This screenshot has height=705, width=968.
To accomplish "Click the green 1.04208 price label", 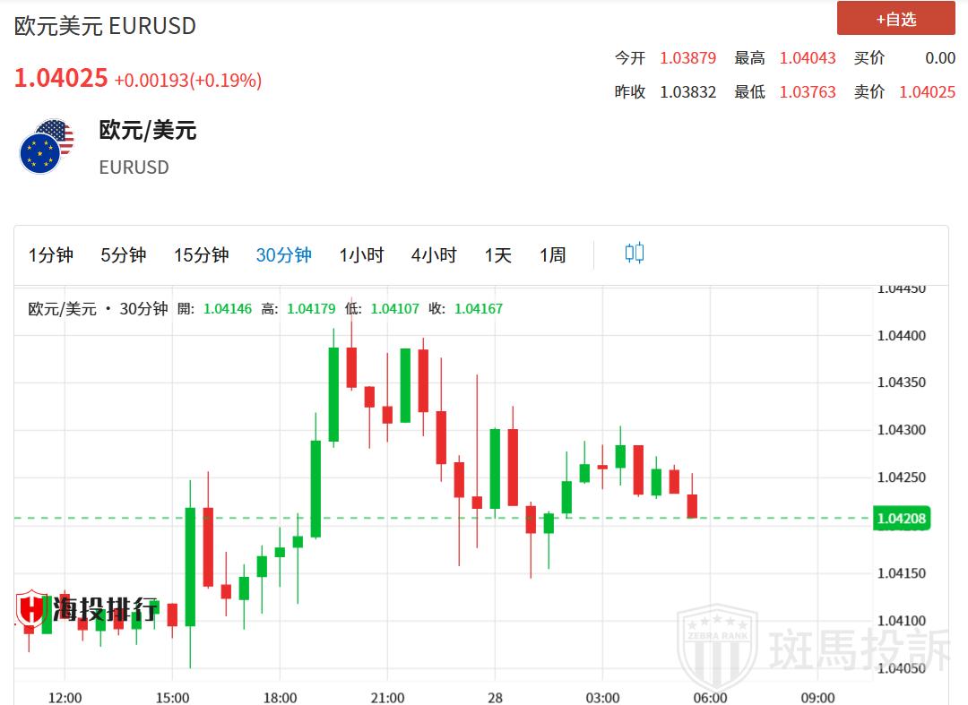I will coord(902,519).
